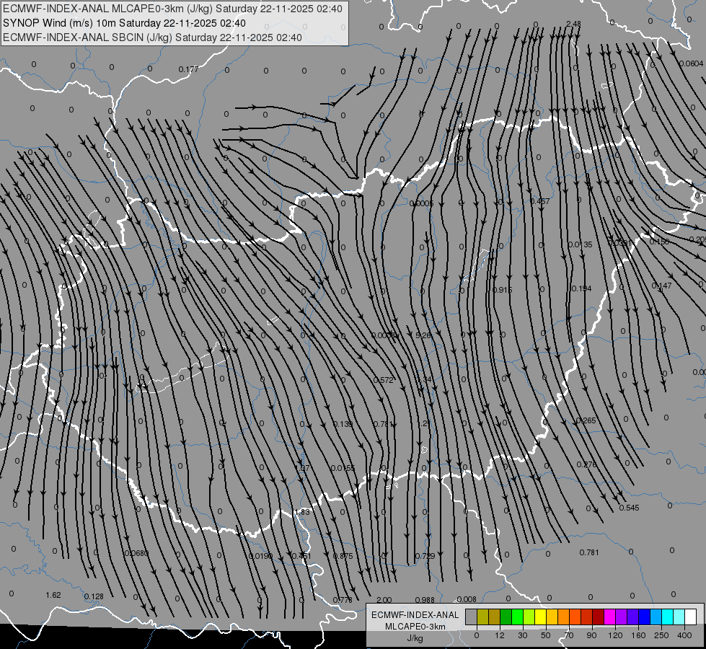Click the pure blue legend swatch
The height and width of the screenshot is (649, 706).
[x=644, y=617]
